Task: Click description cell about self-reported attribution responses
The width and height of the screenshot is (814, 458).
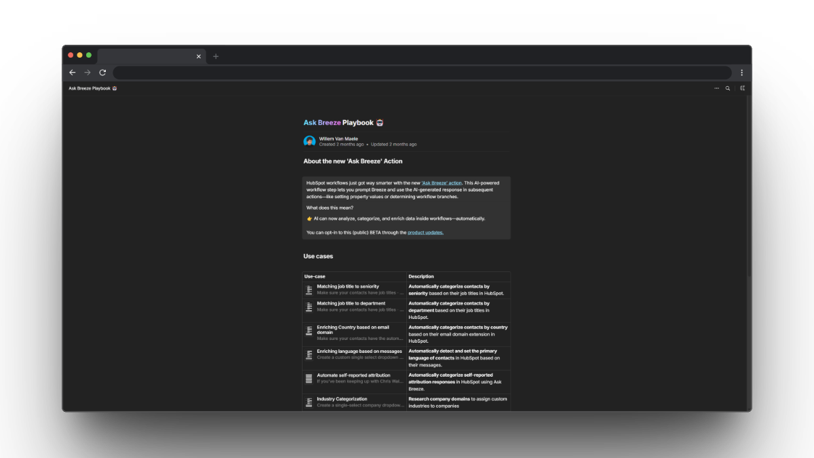Action: point(458,382)
